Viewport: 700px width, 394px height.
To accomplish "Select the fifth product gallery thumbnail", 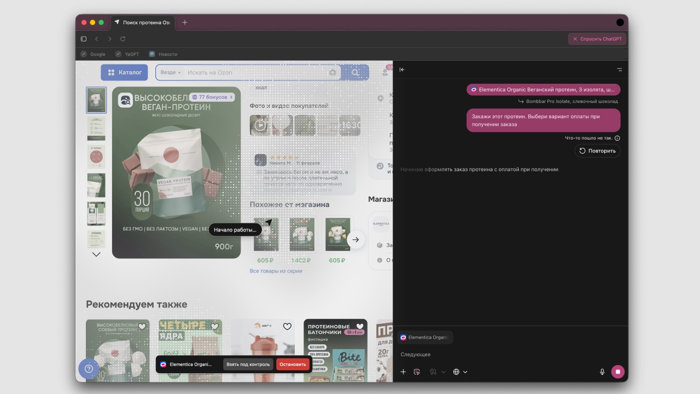I will pos(96,214).
